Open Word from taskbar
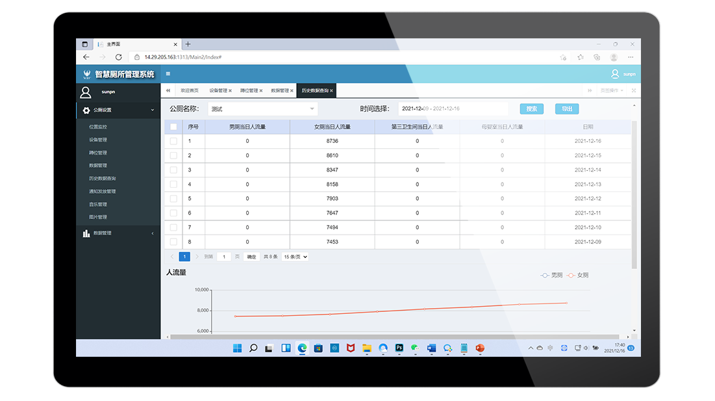 click(431, 348)
